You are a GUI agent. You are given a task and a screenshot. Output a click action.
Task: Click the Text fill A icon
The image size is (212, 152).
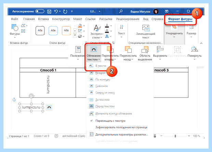pyautogui.click(x=107, y=26)
